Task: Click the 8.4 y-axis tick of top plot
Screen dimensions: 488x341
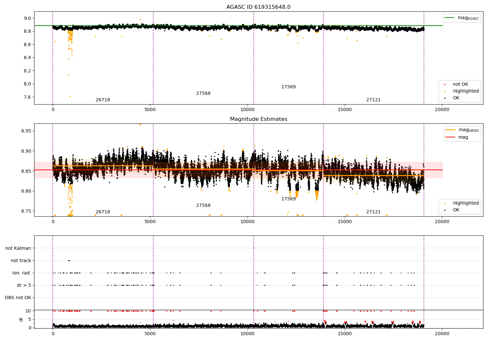Action: click(27, 58)
